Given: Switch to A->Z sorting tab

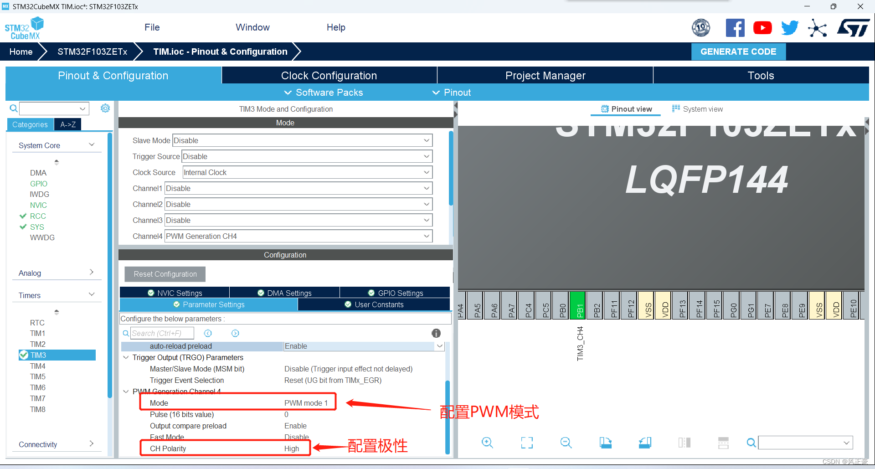Looking at the screenshot, I should pos(68,124).
